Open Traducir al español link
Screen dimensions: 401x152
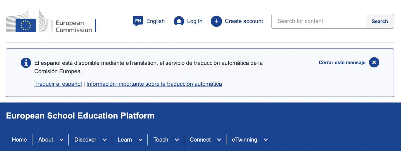point(58,84)
